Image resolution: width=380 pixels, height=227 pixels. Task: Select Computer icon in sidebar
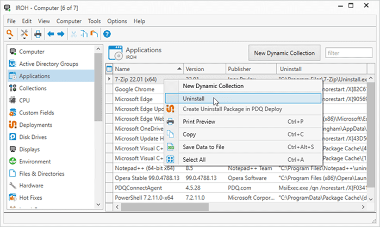point(13,52)
